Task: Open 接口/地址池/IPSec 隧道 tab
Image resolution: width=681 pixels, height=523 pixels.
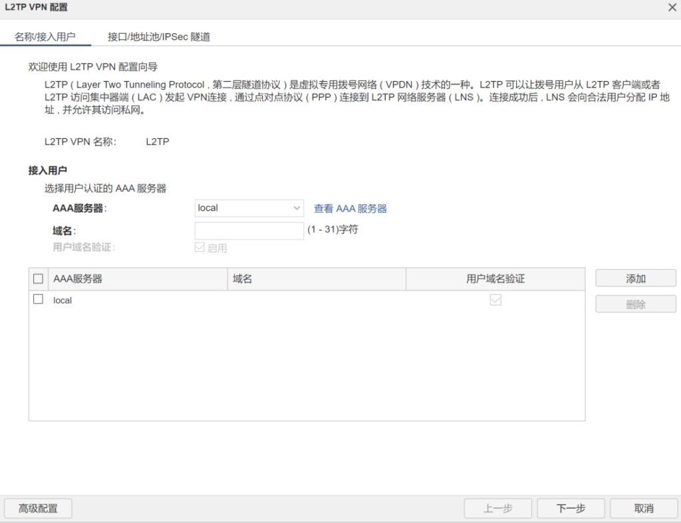Action: click(x=158, y=37)
